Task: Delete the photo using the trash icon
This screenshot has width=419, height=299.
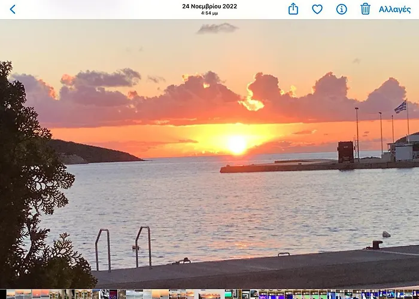Action: pyautogui.click(x=365, y=9)
